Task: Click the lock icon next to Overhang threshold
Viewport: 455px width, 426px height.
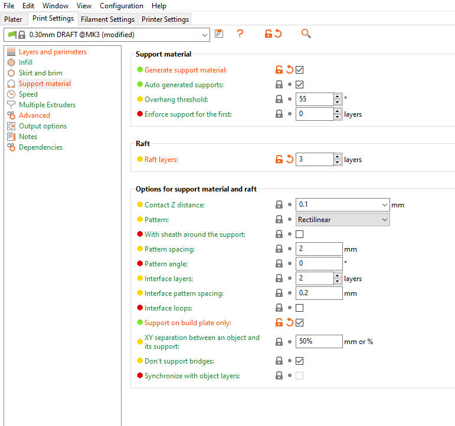Action: 279,99
